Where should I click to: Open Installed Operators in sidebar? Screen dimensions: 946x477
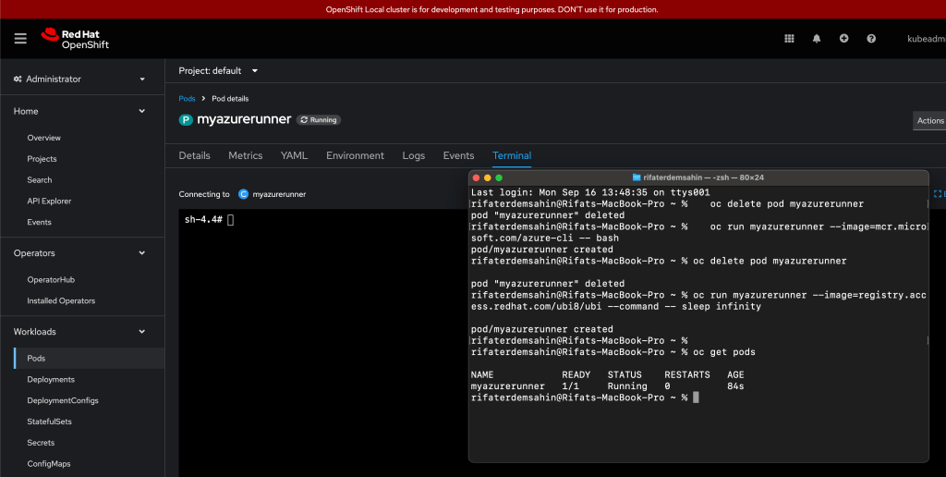(x=61, y=300)
